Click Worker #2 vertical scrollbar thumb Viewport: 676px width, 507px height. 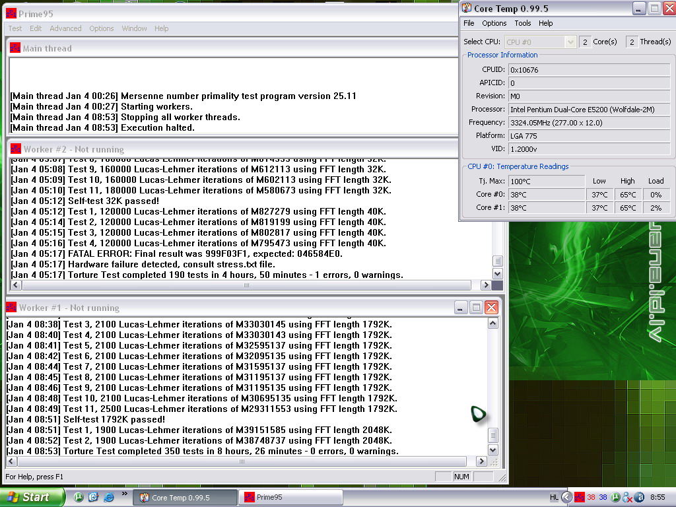click(x=497, y=261)
